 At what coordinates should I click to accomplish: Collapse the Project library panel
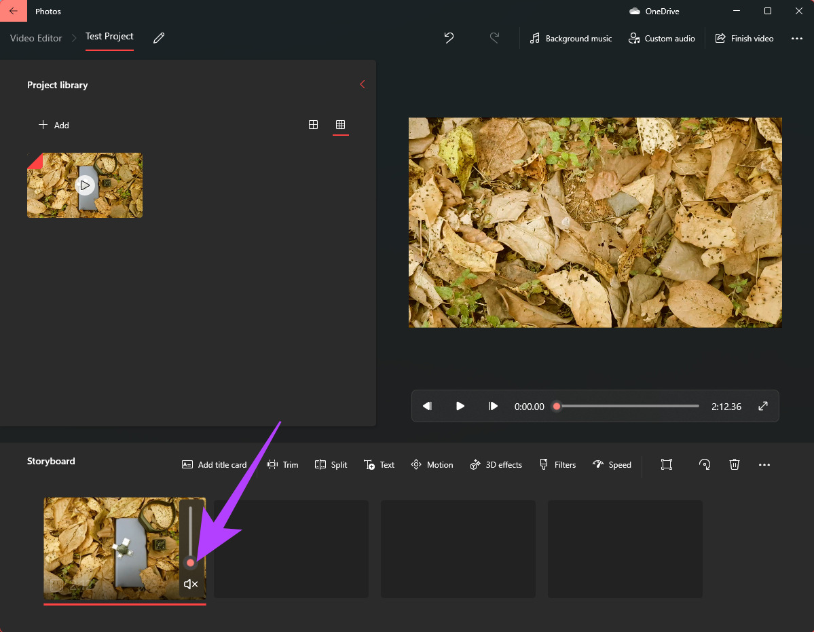(362, 85)
